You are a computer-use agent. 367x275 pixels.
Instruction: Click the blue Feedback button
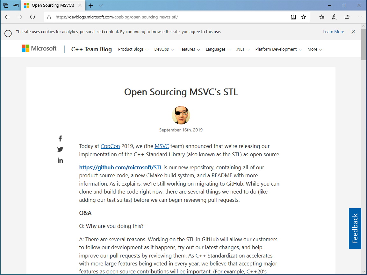coord(355,229)
